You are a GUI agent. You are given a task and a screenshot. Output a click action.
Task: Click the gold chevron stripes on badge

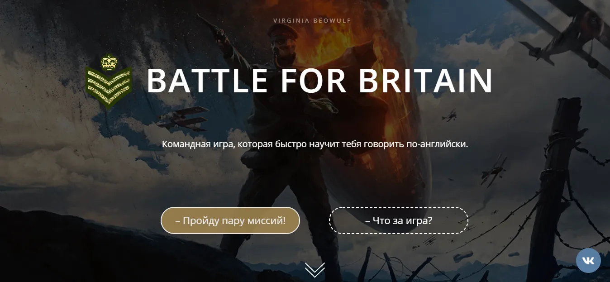pyautogui.click(x=109, y=87)
